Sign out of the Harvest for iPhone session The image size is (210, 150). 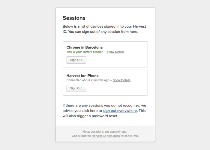pyautogui.click(x=76, y=88)
